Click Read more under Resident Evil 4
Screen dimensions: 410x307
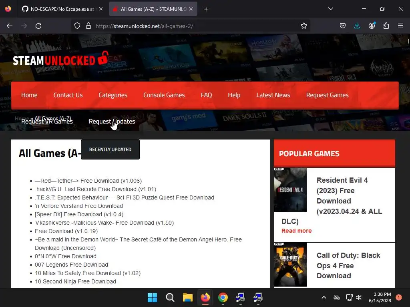[297, 231]
